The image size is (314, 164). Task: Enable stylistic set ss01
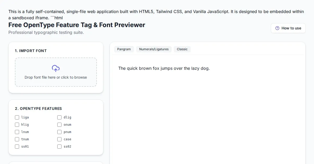pos(17,147)
